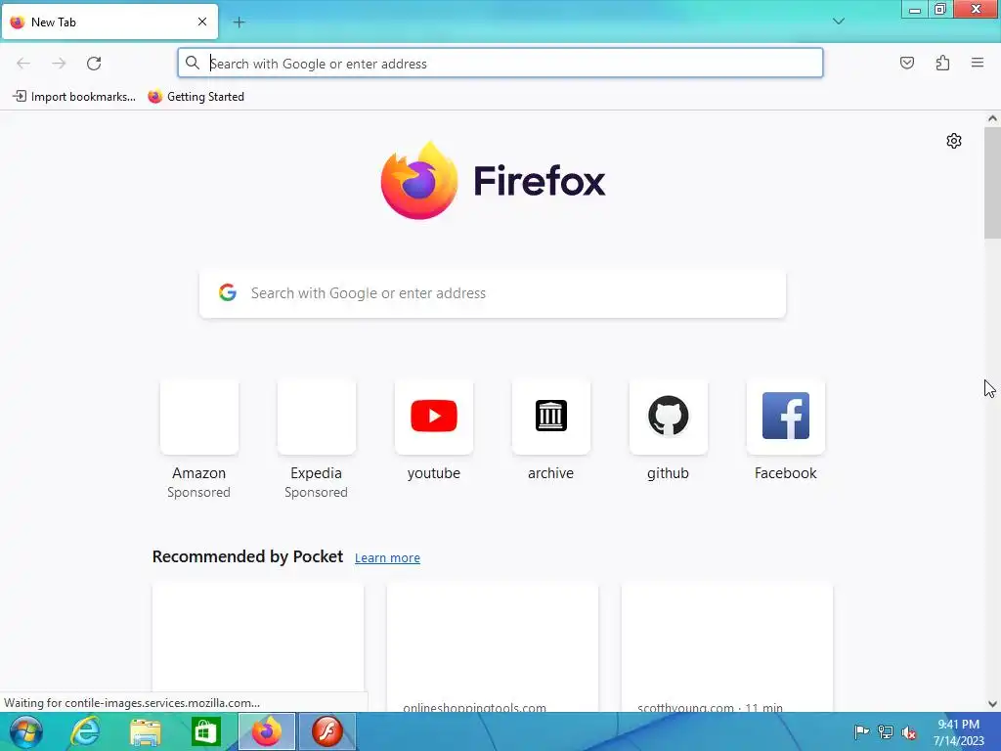Image resolution: width=1001 pixels, height=751 pixels.
Task: Click the vertical scrollbar thumb
Action: click(x=992, y=183)
